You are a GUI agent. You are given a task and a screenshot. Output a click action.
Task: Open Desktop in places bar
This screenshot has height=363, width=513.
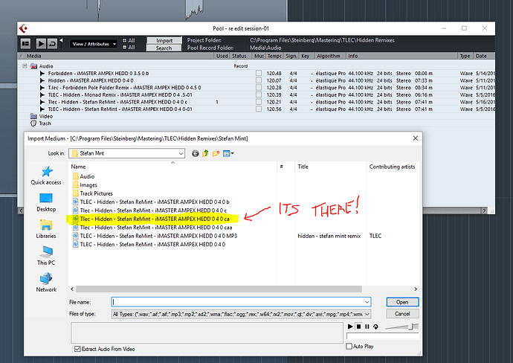(x=46, y=202)
